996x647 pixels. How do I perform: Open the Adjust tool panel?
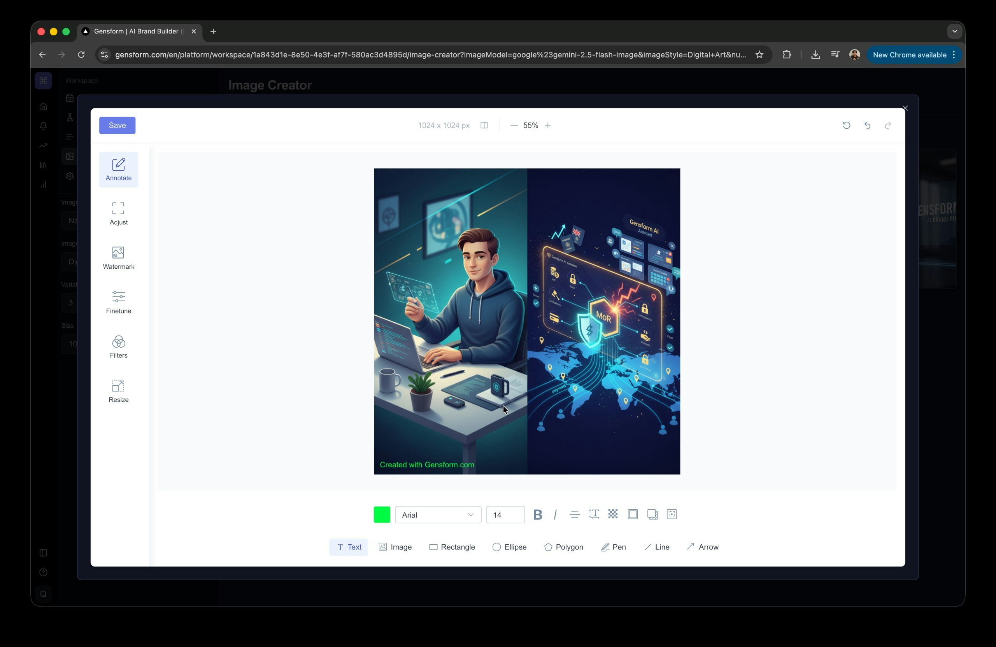pos(118,214)
